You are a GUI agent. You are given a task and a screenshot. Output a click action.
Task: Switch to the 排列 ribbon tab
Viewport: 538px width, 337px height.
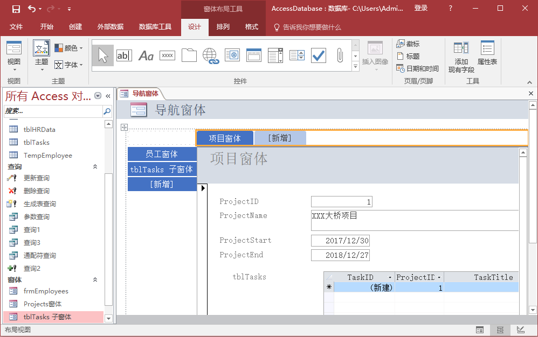point(223,27)
